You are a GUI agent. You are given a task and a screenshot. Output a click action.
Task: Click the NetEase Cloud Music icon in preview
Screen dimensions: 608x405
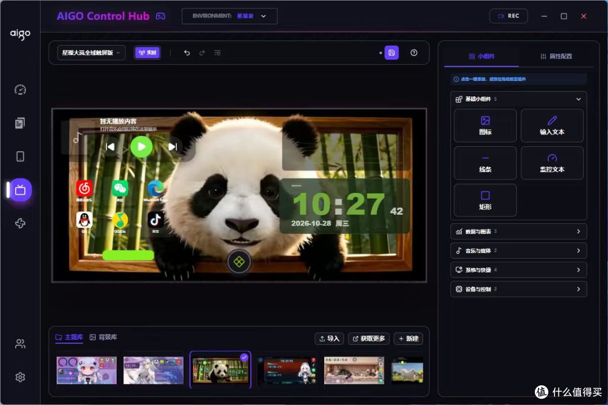pyautogui.click(x=84, y=188)
